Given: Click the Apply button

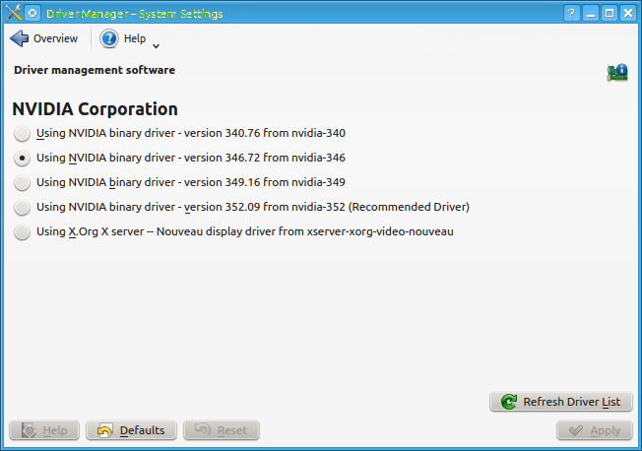Looking at the screenshot, I should pyautogui.click(x=595, y=430).
